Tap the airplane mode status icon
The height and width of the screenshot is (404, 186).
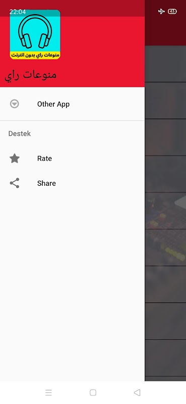click(x=161, y=11)
